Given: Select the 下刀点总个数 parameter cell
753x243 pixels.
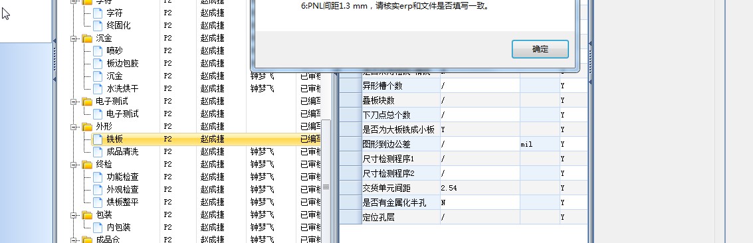Looking at the screenshot, I should [401, 115].
